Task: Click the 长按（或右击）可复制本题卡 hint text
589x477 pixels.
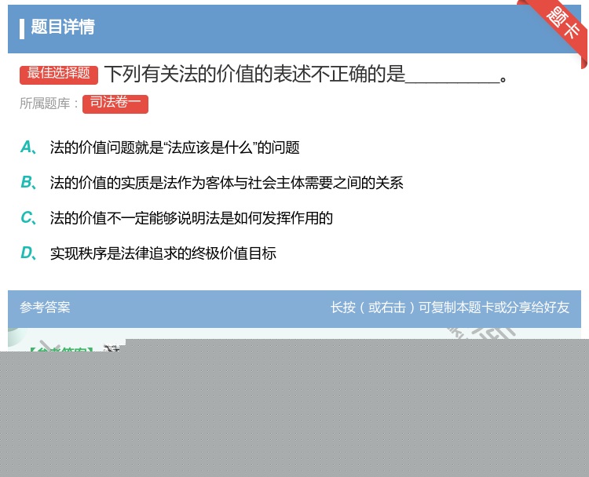Action: 450,308
